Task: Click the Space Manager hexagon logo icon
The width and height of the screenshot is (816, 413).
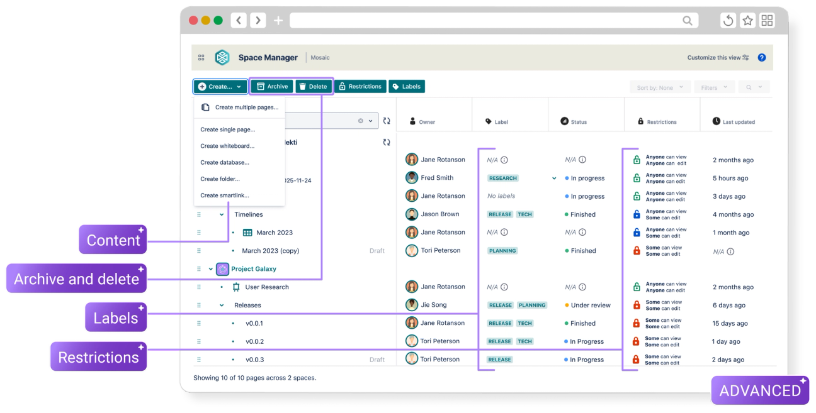Action: (x=222, y=57)
